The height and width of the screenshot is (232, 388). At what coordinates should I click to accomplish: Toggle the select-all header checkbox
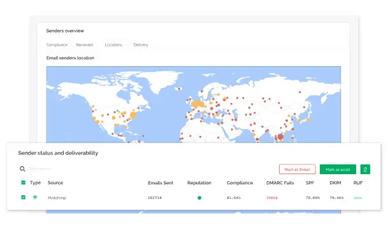pyautogui.click(x=24, y=182)
